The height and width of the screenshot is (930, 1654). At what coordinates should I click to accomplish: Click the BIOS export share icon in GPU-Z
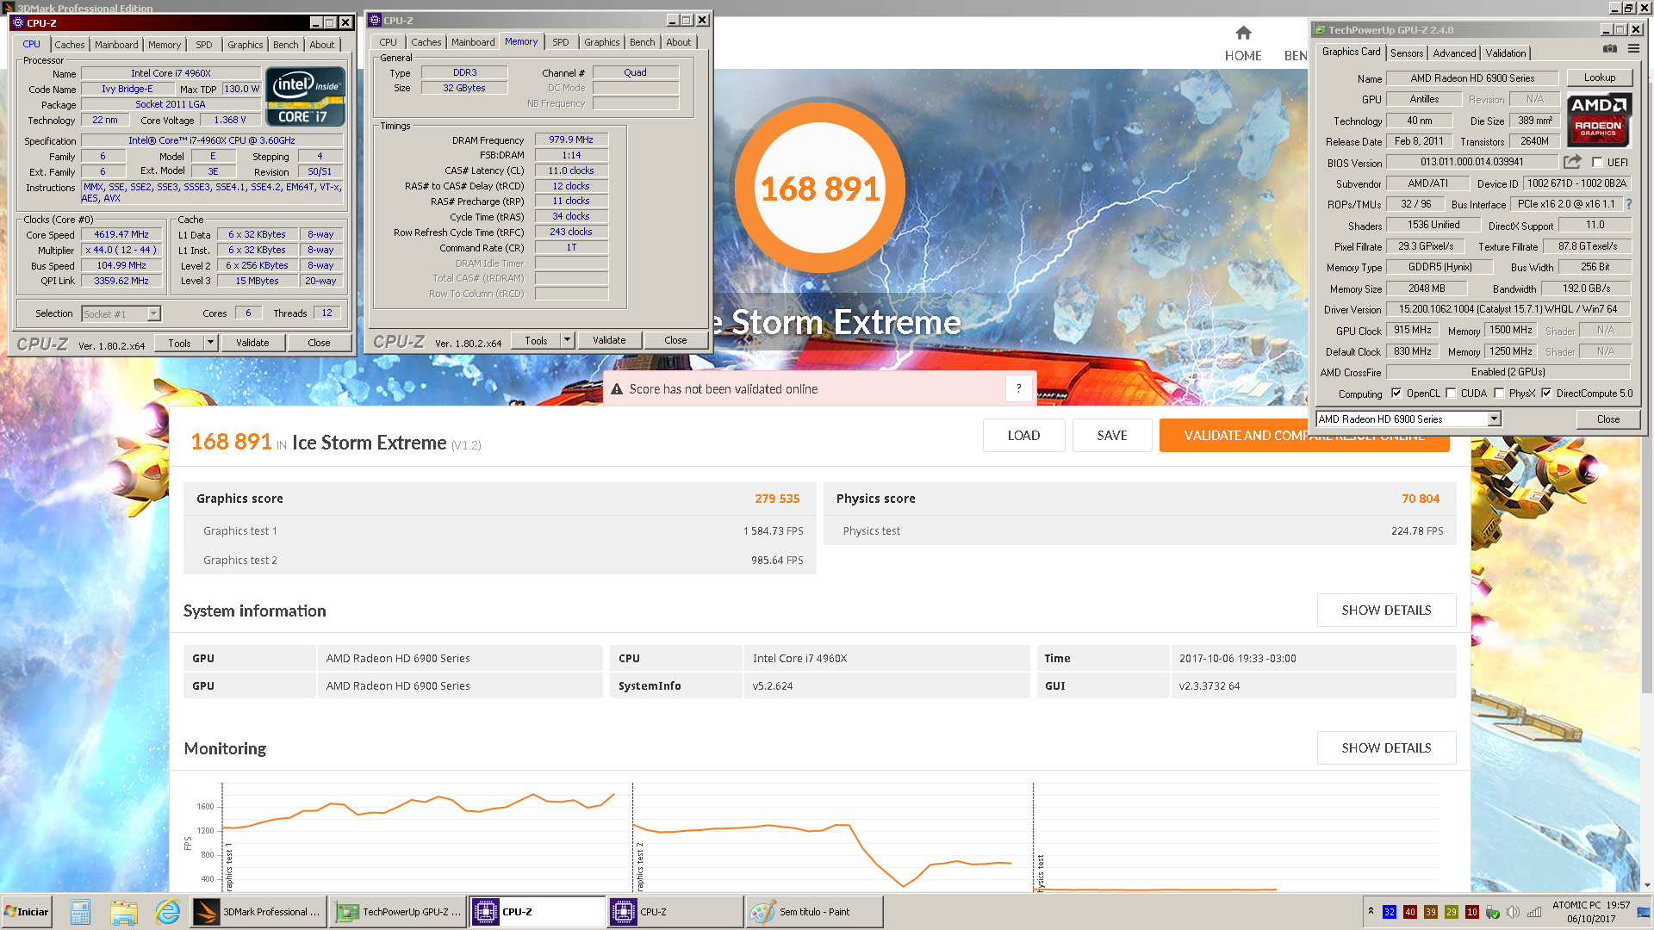coord(1573,162)
